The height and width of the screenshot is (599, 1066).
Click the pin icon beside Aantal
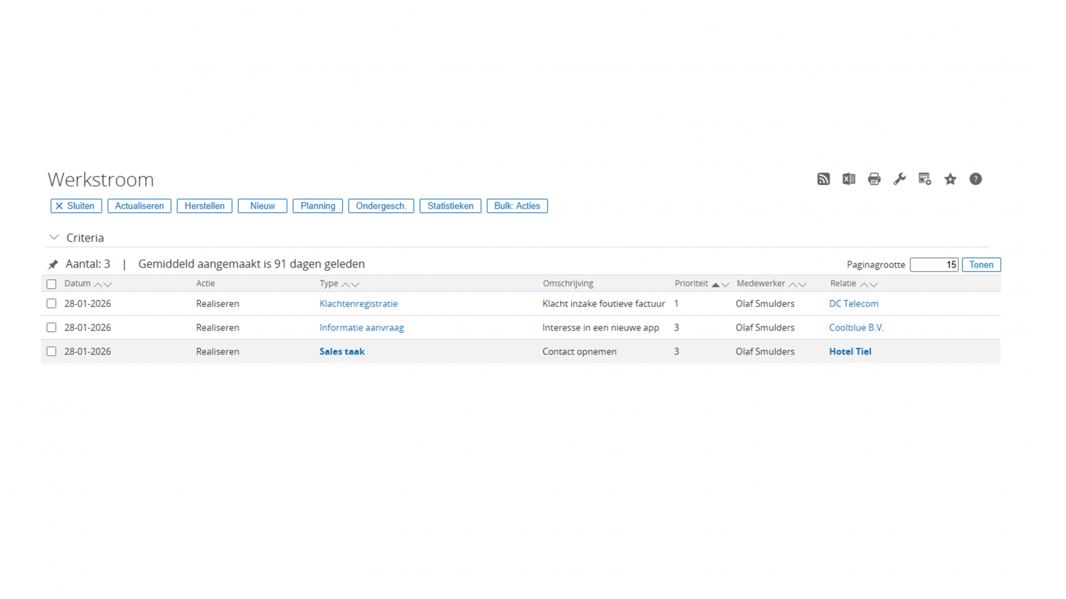[x=53, y=264]
